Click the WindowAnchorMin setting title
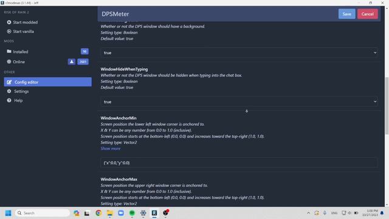This screenshot has width=389, height=219. pos(119,118)
